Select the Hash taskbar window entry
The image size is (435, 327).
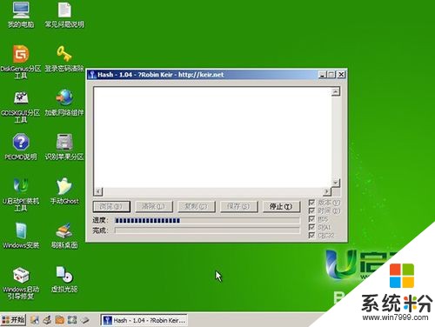(x=144, y=320)
